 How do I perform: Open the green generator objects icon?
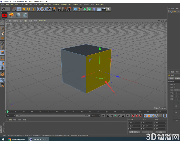coord(85,9)
